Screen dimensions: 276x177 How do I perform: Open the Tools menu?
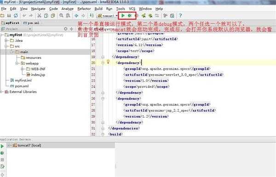point(121,9)
